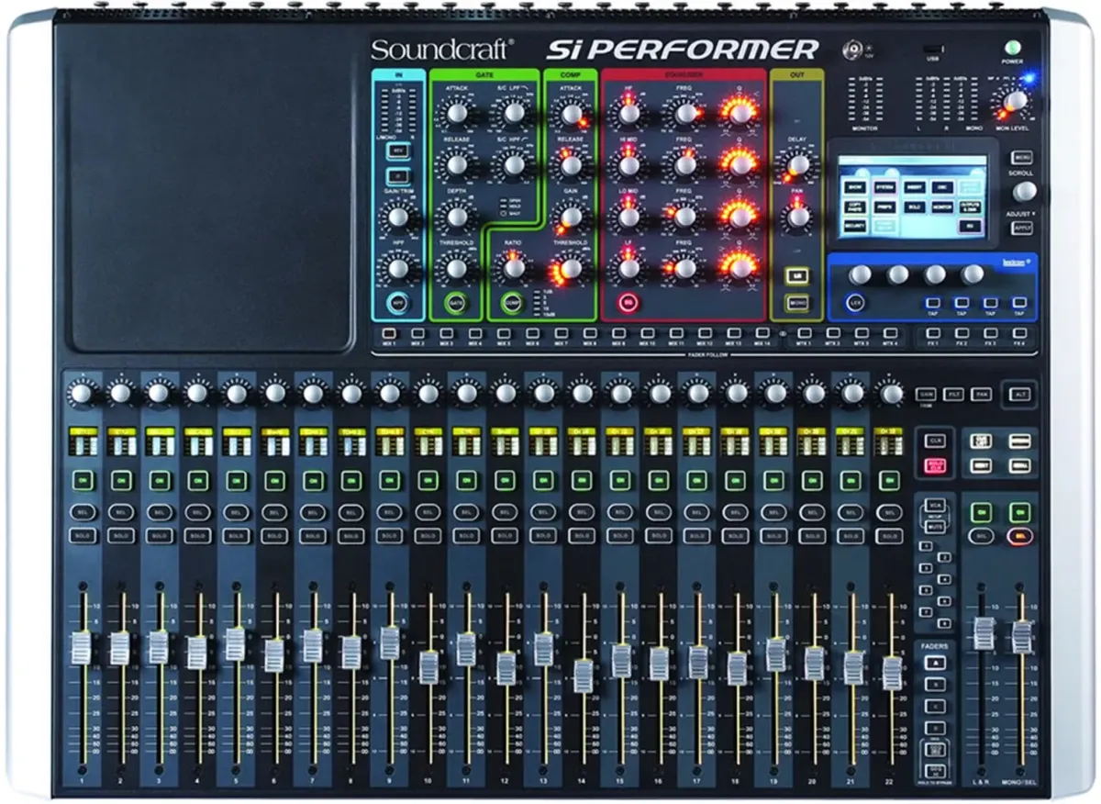Open the VCA setup button
The width and height of the screenshot is (1101, 804).
click(934, 506)
